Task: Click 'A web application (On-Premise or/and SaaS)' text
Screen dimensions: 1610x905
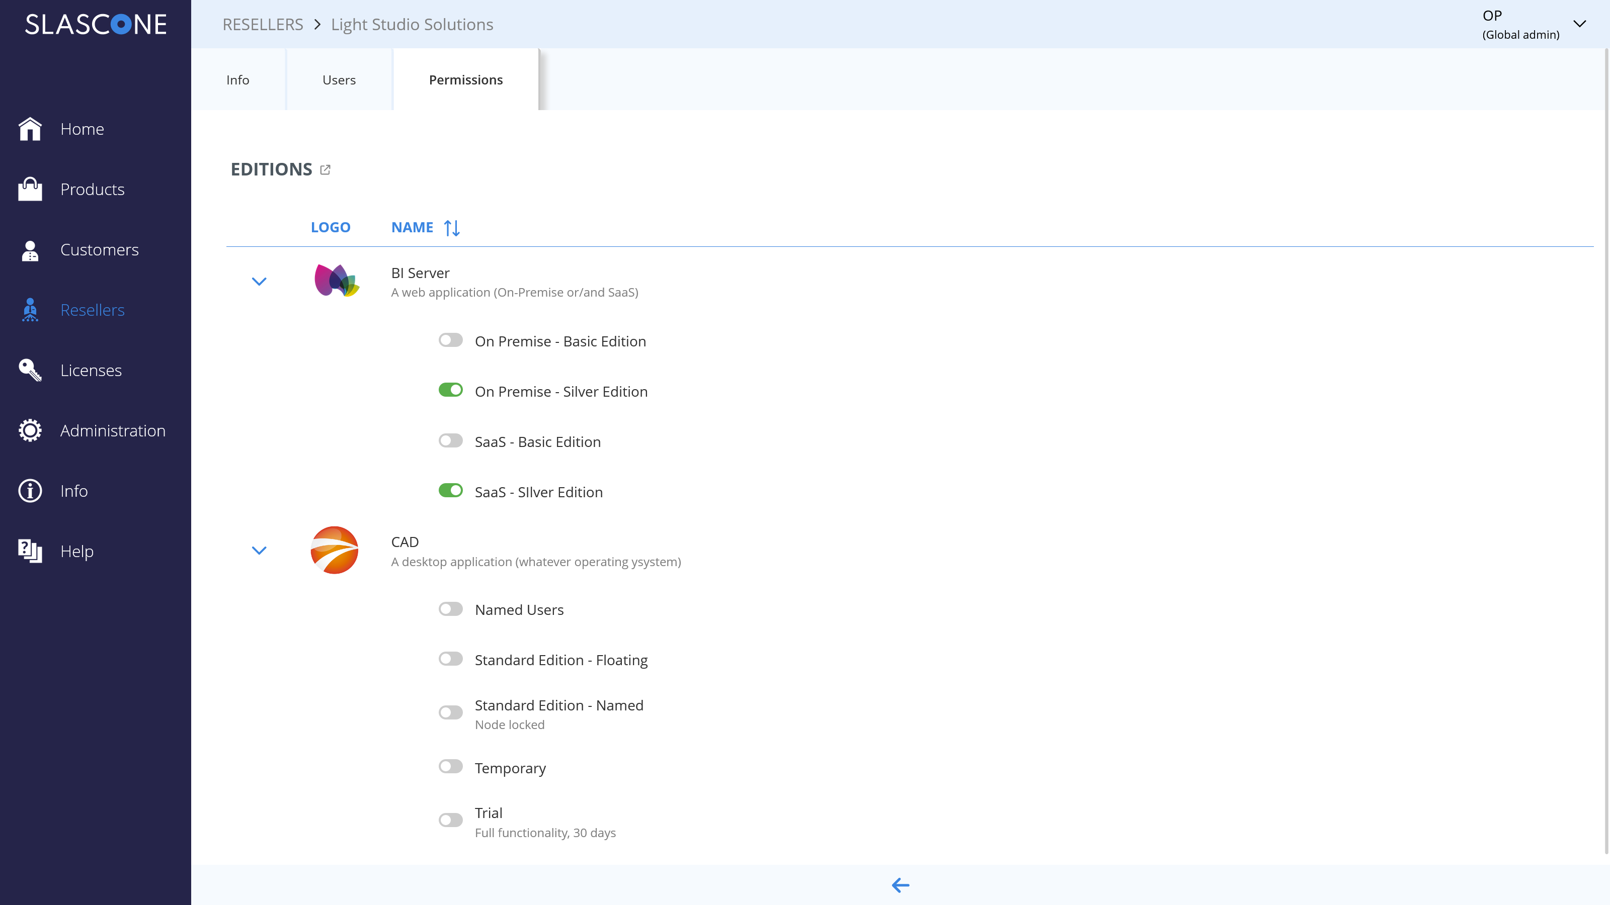Action: tap(514, 292)
